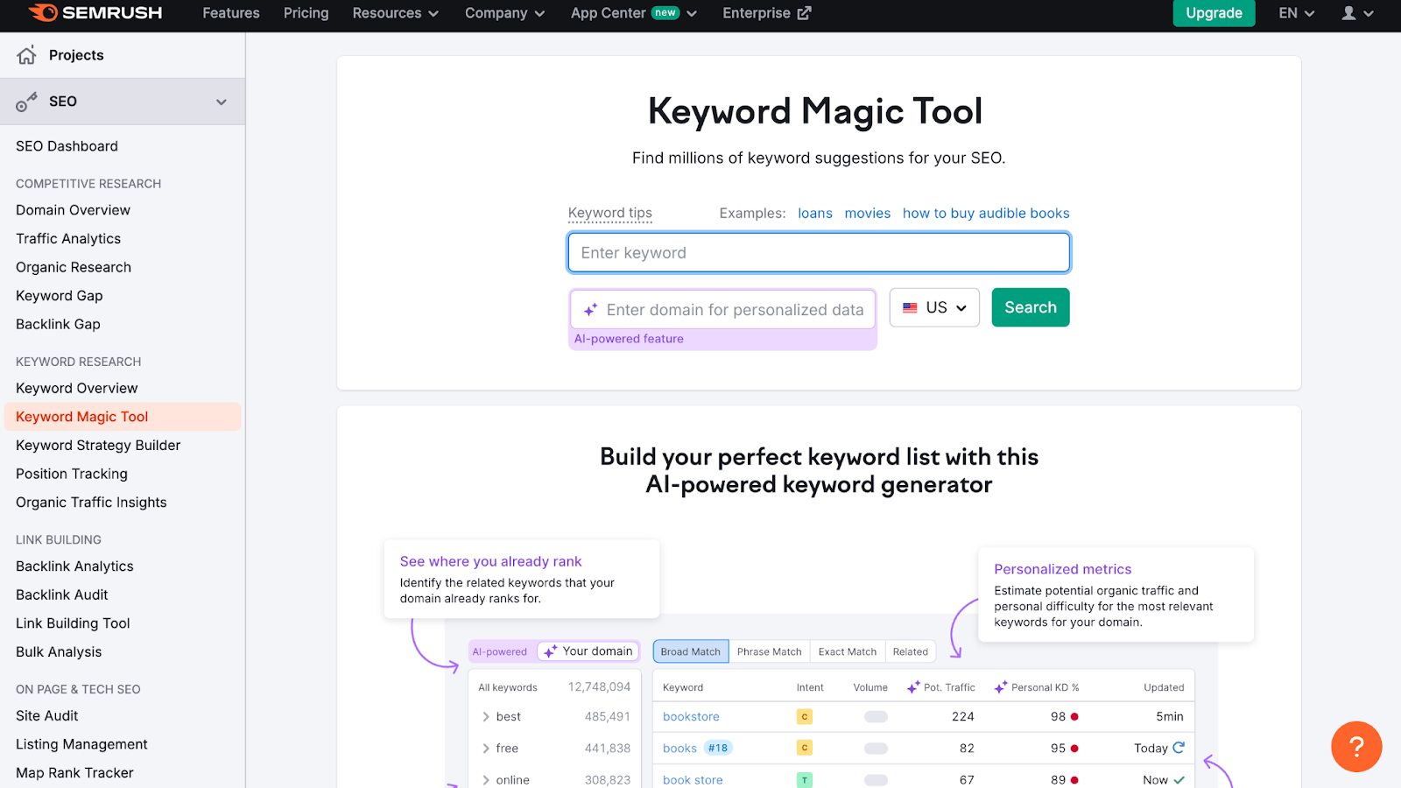Click the 'bookstore' keyword in table
Screen dimensions: 1401x788
(691, 716)
